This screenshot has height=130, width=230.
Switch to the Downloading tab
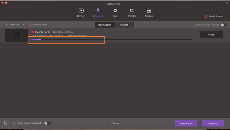[105, 25]
